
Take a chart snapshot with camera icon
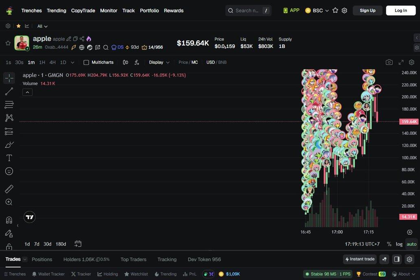[389, 62]
